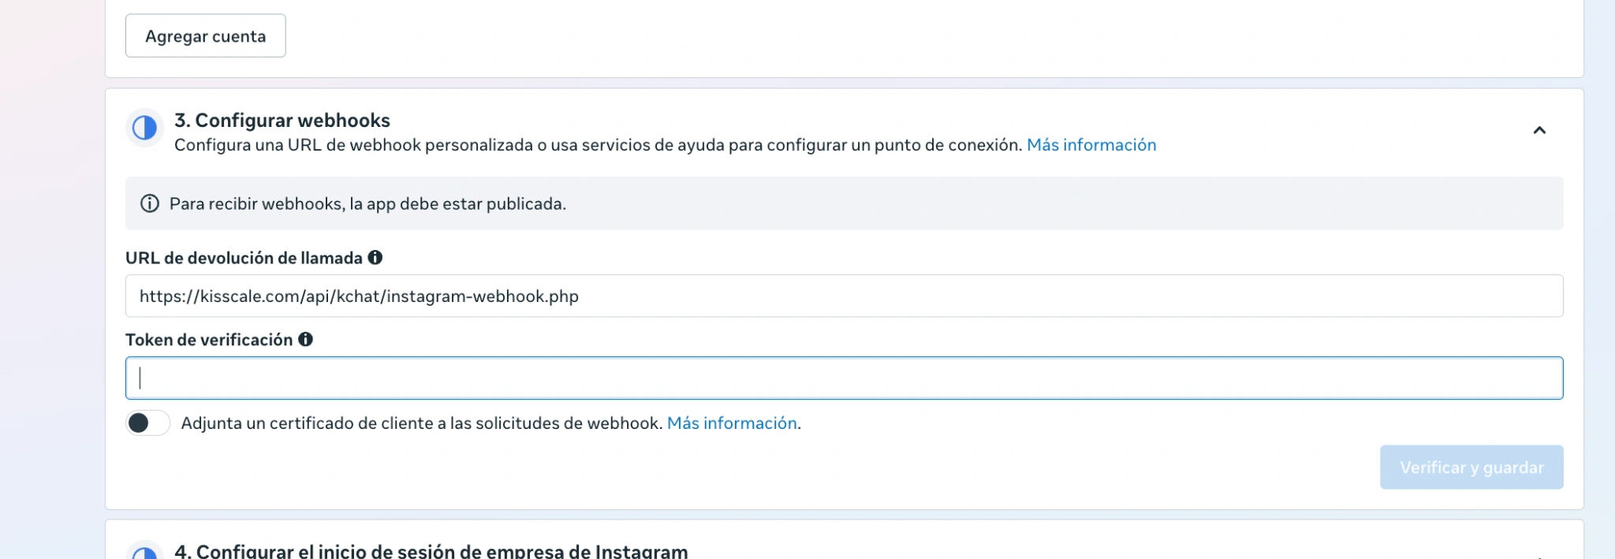Viewport: 1615px width, 559px height.
Task: Click notice text Para recibir webhooks
Action: (x=367, y=203)
